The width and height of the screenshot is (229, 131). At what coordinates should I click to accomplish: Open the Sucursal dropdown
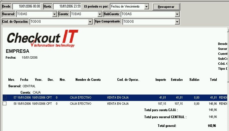55,14
